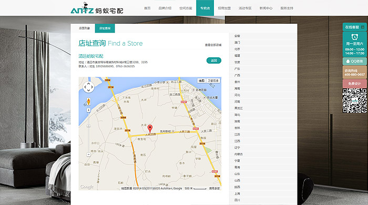The width and height of the screenshot is (368, 205).
Task: Select 澳门 in the province list
Action: [237, 43]
